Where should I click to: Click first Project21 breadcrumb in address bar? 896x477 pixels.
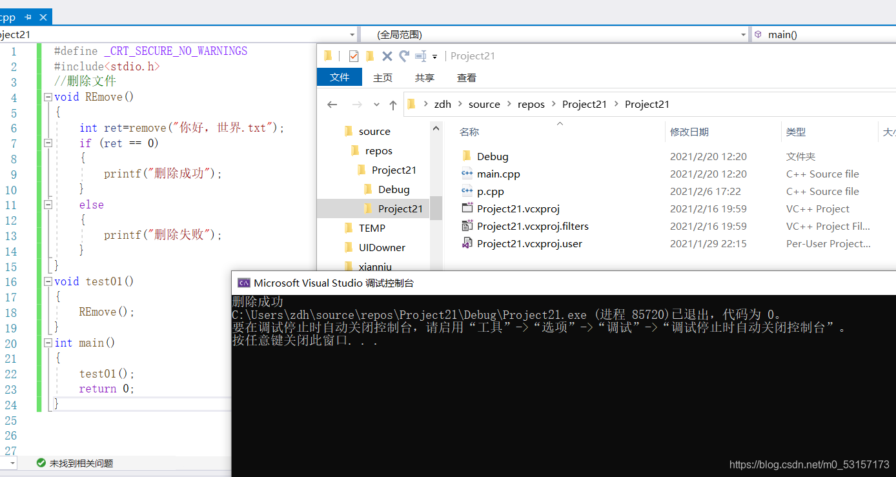(585, 104)
